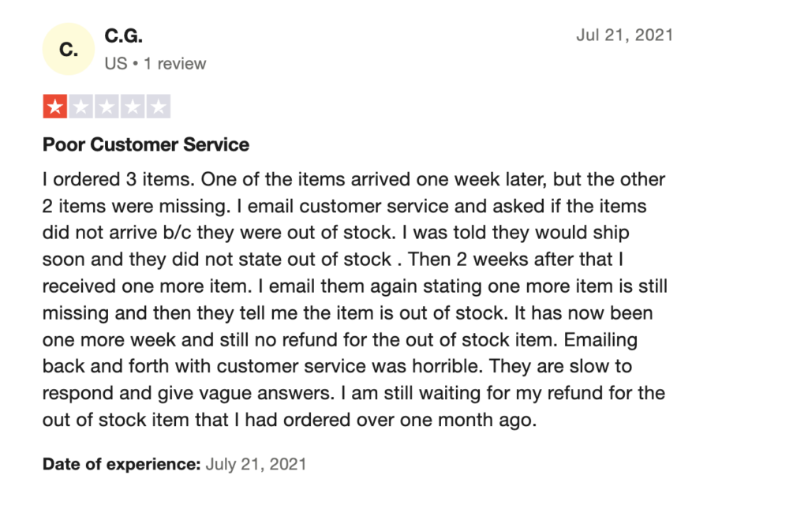The image size is (808, 505).
Task: Click the red first rating star
Action: tap(55, 107)
